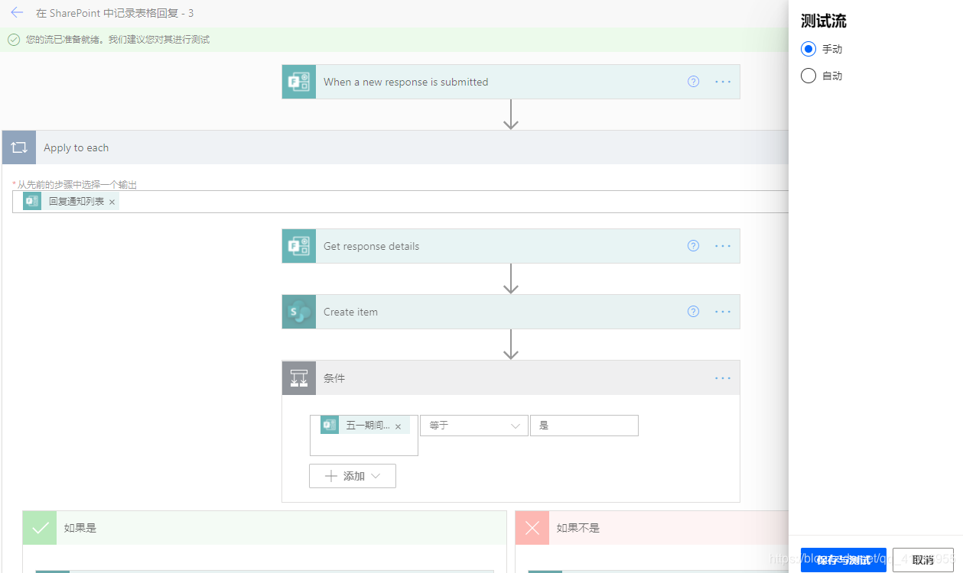Image resolution: width=963 pixels, height=573 pixels.
Task: Click the 取消 button
Action: [x=922, y=560]
